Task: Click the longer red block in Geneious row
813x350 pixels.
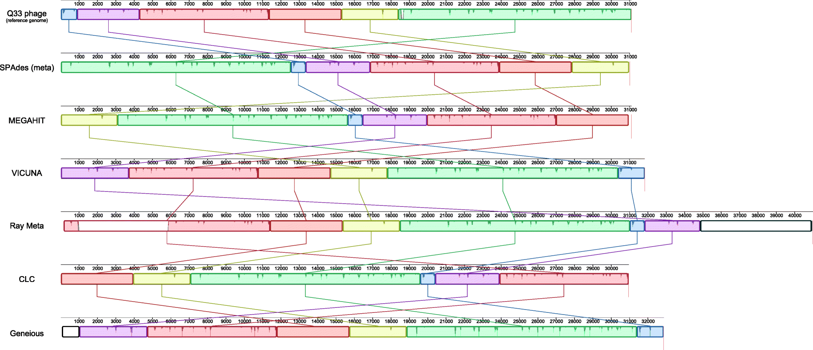Action: [212, 332]
